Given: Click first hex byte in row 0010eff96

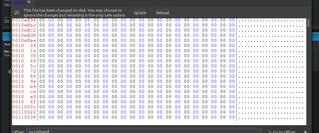Looking at the screenshot, I should tap(42, 20).
